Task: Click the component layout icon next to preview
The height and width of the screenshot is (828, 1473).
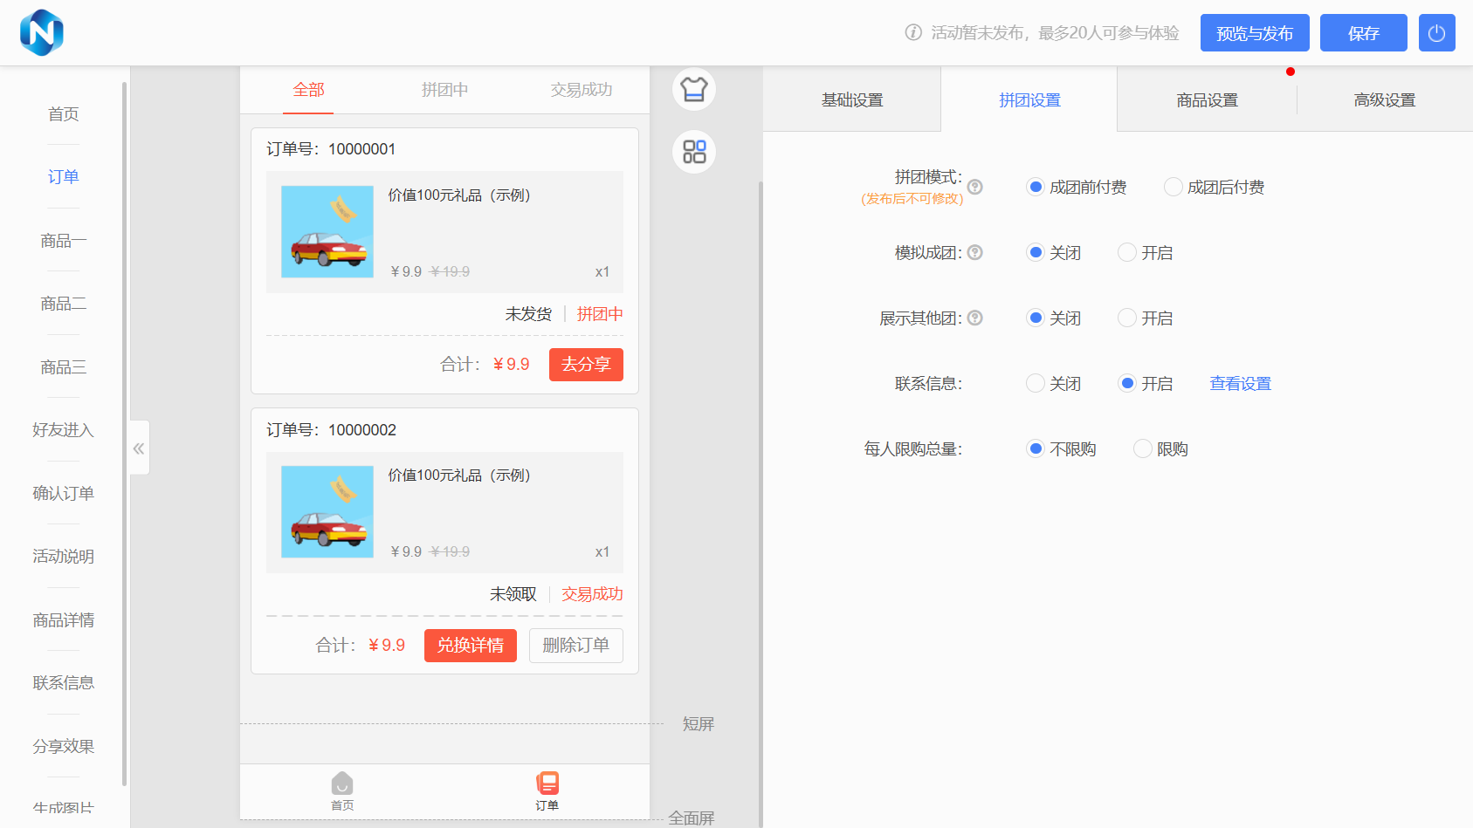Action: click(693, 151)
